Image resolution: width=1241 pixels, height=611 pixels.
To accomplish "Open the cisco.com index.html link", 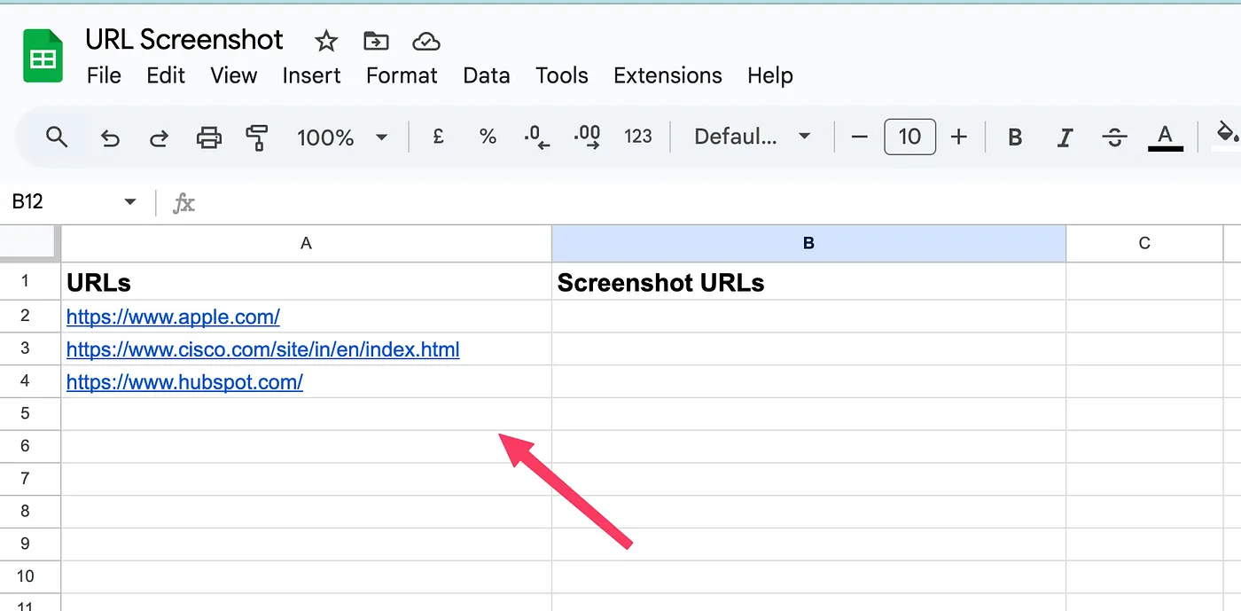I will (263, 349).
